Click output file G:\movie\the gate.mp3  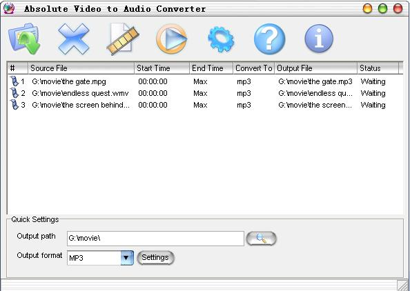point(315,82)
